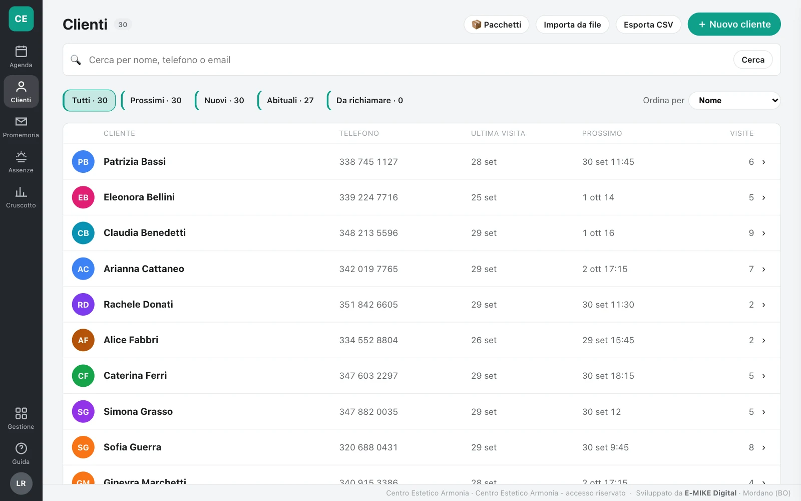Click Rachele Donati's RD avatar
This screenshot has width=801, height=501.
click(x=83, y=305)
